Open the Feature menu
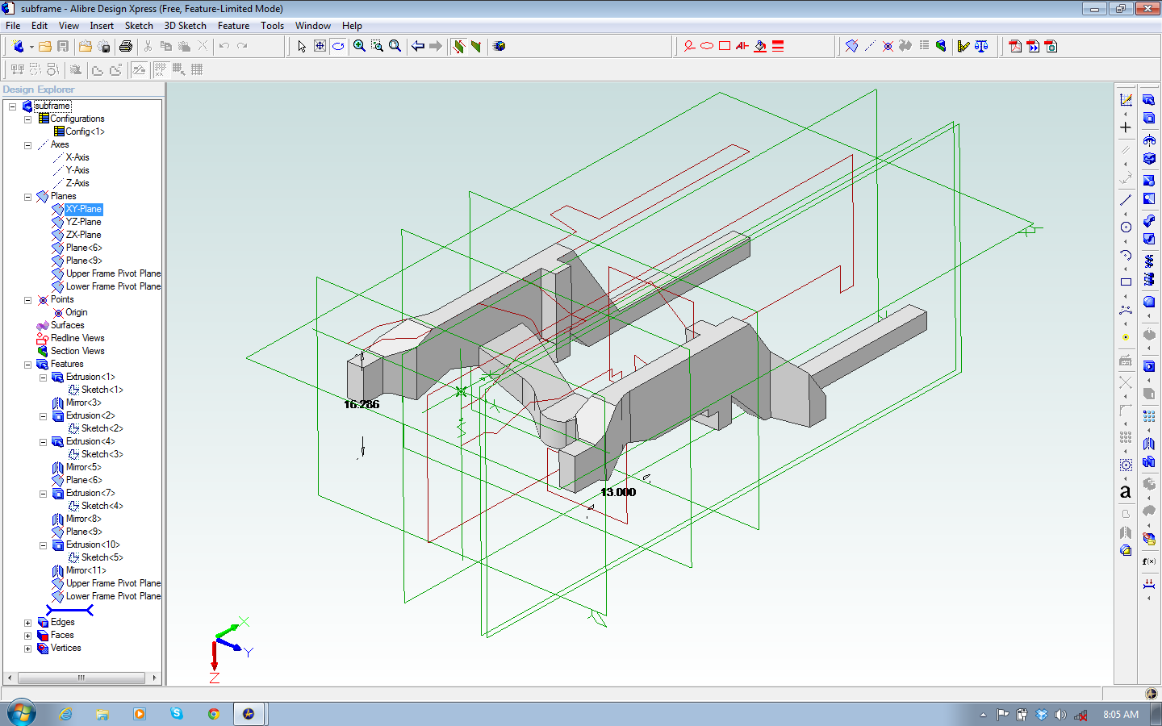This screenshot has height=726, width=1162. (233, 26)
